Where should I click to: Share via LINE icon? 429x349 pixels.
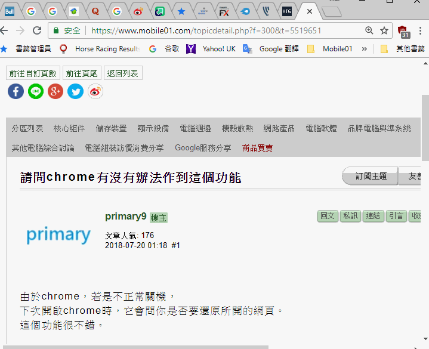pos(36,91)
